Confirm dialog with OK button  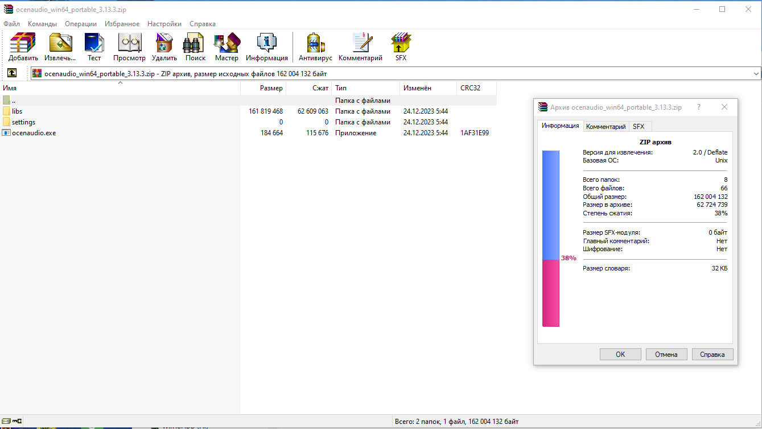click(620, 354)
